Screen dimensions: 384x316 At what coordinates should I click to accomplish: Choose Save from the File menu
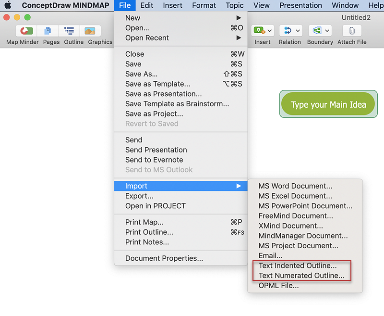click(181, 64)
